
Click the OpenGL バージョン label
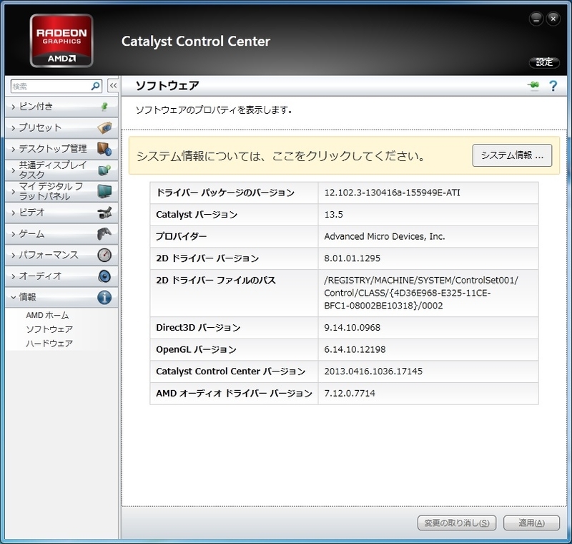point(196,349)
